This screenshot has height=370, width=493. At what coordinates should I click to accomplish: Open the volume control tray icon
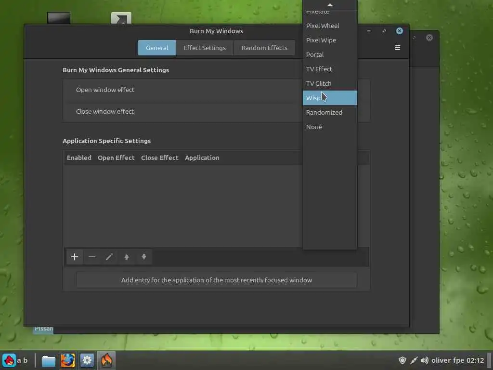425,360
